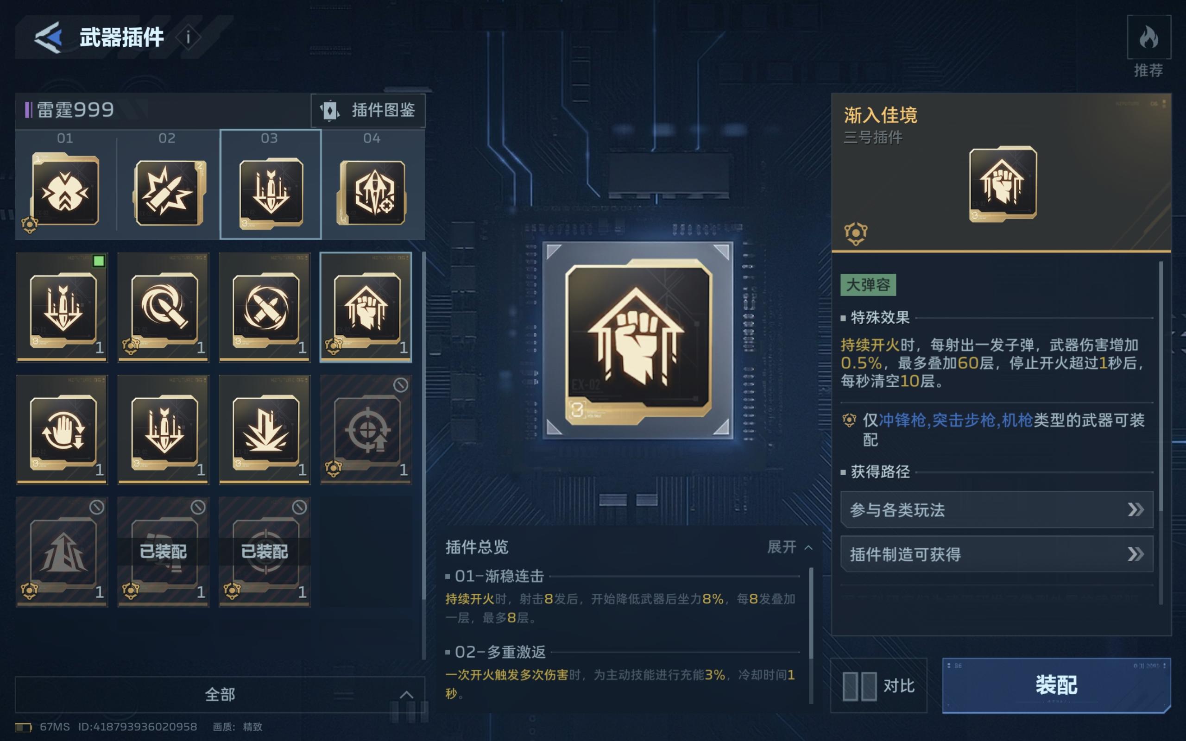Click the locked crosshair plugin card

(366, 430)
